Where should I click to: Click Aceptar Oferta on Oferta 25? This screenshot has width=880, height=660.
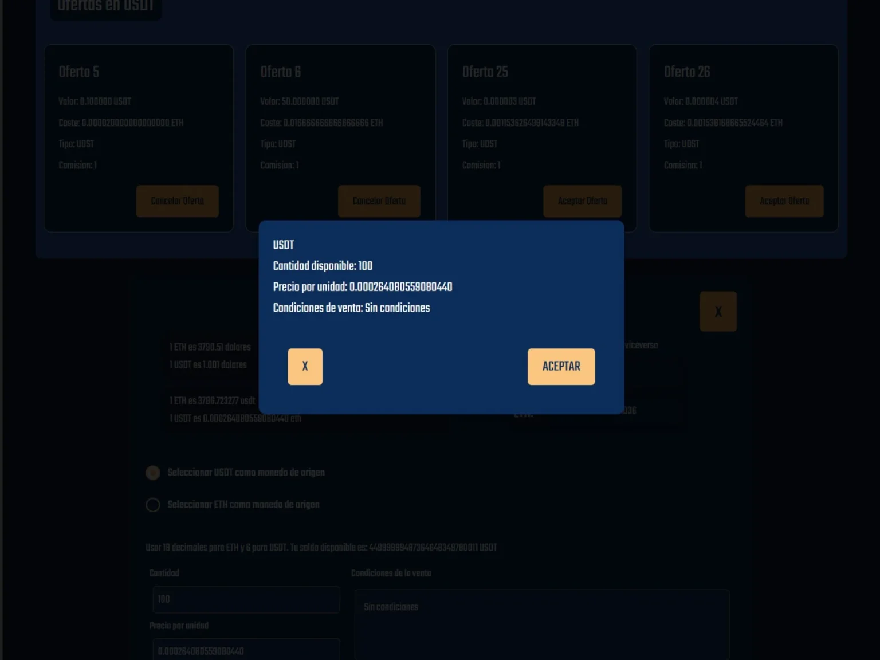582,201
